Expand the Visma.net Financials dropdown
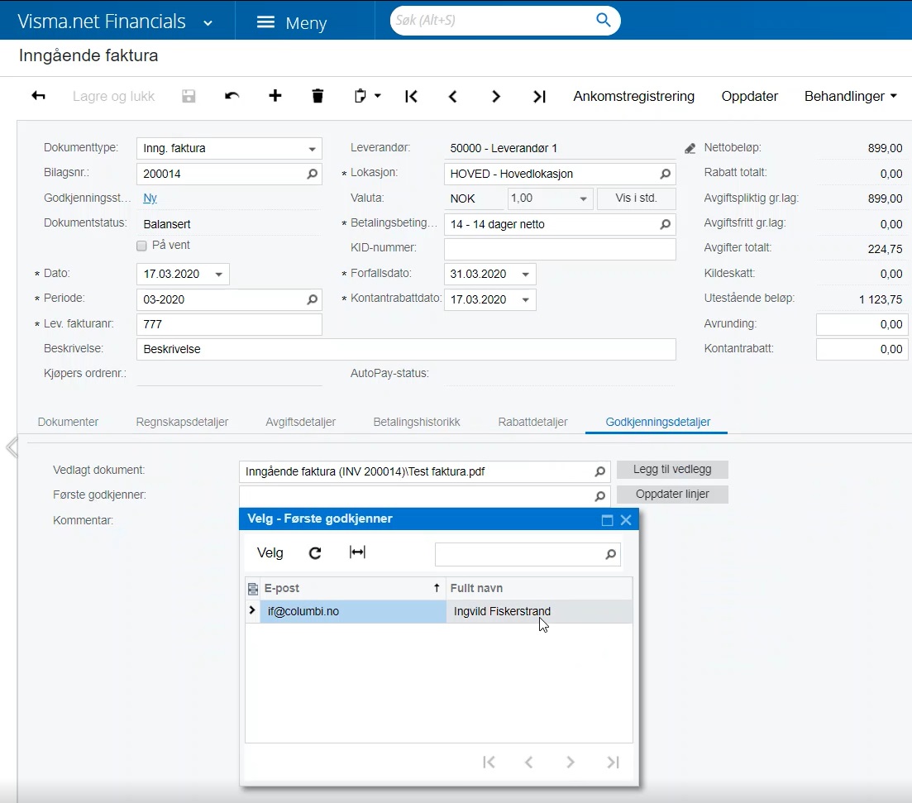912x803 pixels. point(208,23)
